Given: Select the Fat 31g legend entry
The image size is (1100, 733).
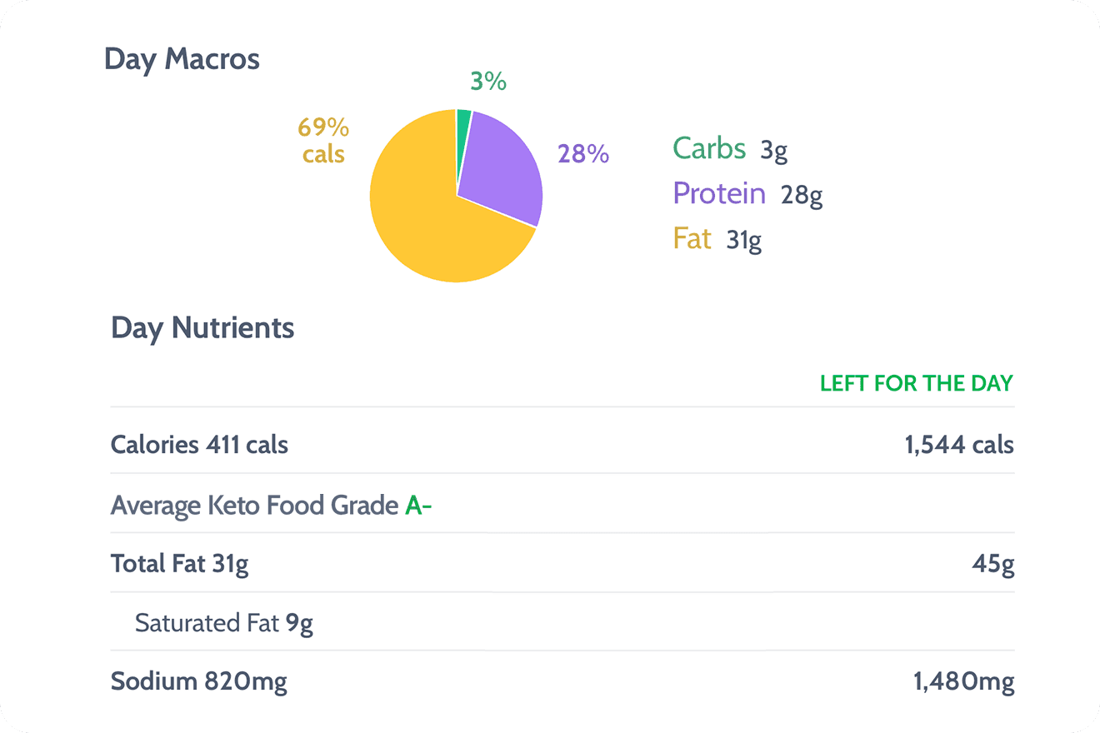Looking at the screenshot, I should pos(717,240).
